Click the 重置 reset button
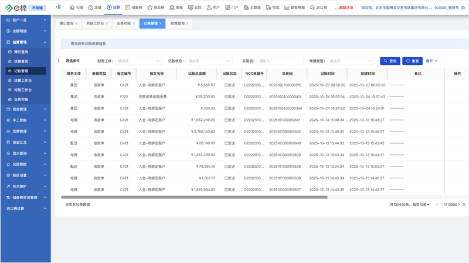This screenshot has height=263, width=469. coord(412,61)
